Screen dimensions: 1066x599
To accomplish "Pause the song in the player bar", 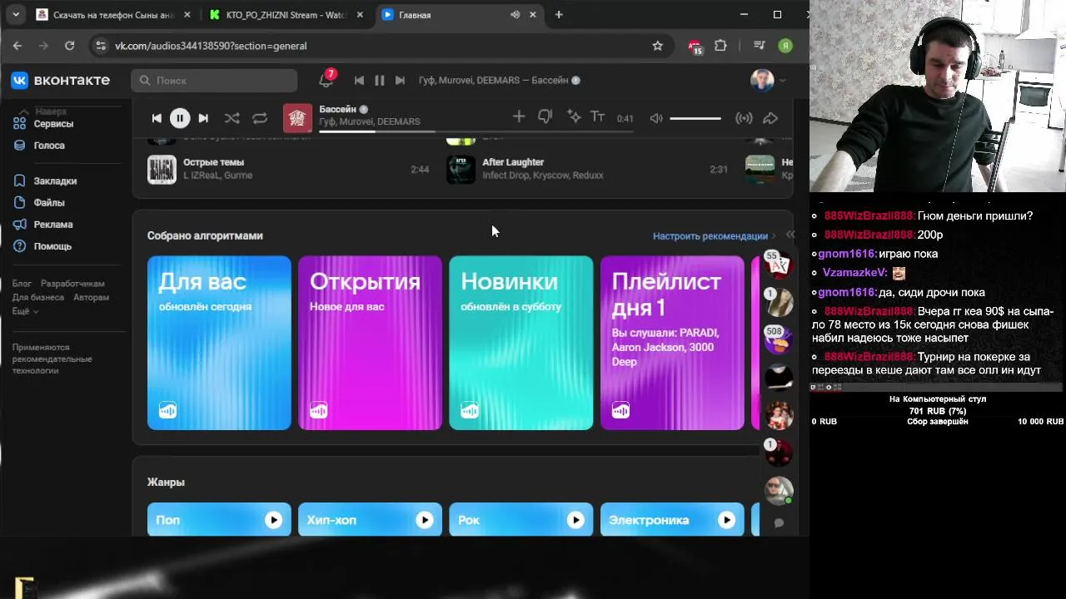I will [180, 118].
